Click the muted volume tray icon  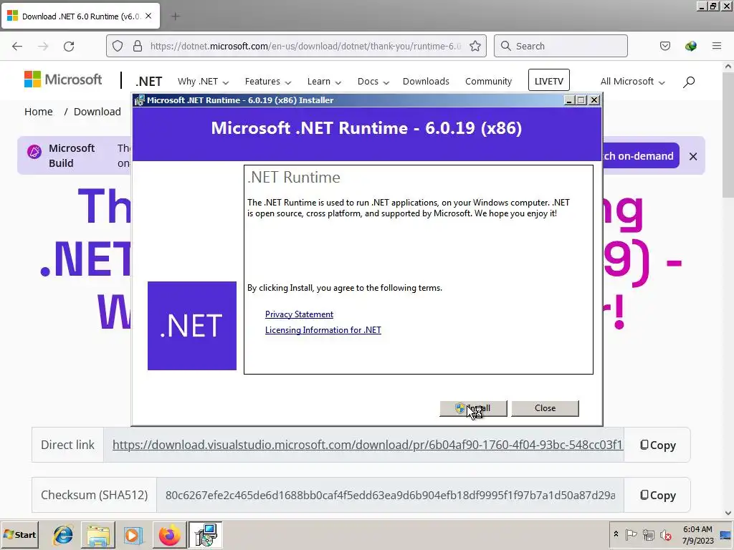click(x=665, y=534)
